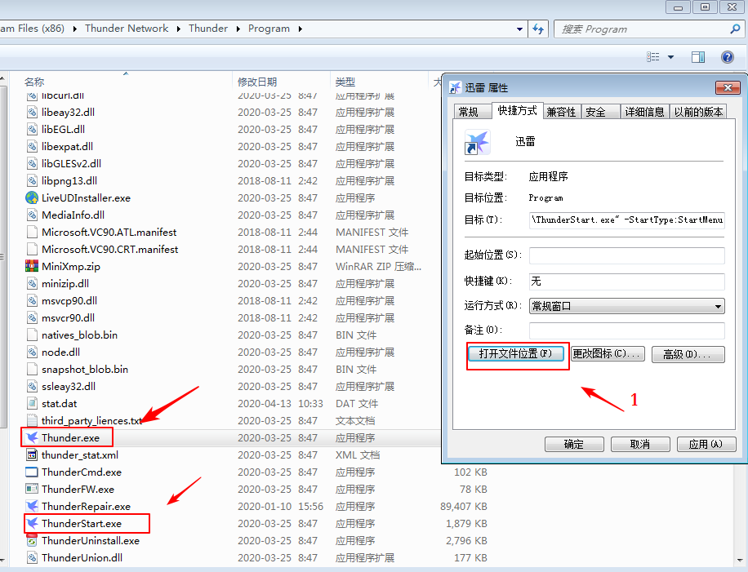Click the 高级 button
The height and width of the screenshot is (572, 748).
[688, 354]
